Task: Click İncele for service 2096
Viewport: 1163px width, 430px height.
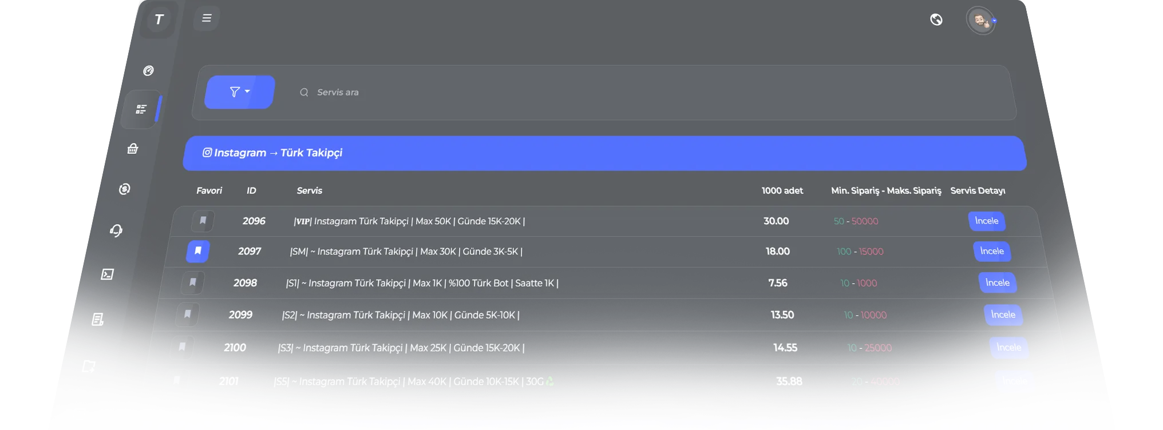Action: point(987,221)
